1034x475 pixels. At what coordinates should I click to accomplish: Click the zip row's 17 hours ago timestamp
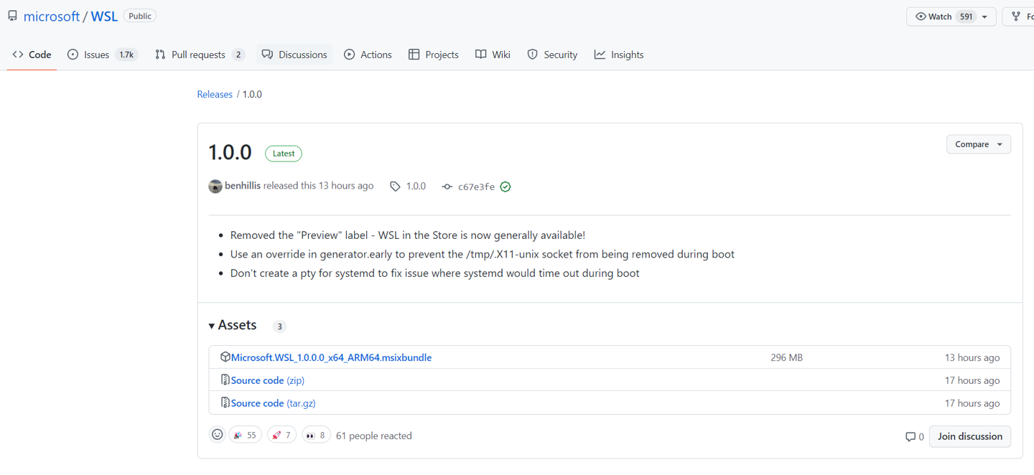tap(972, 380)
